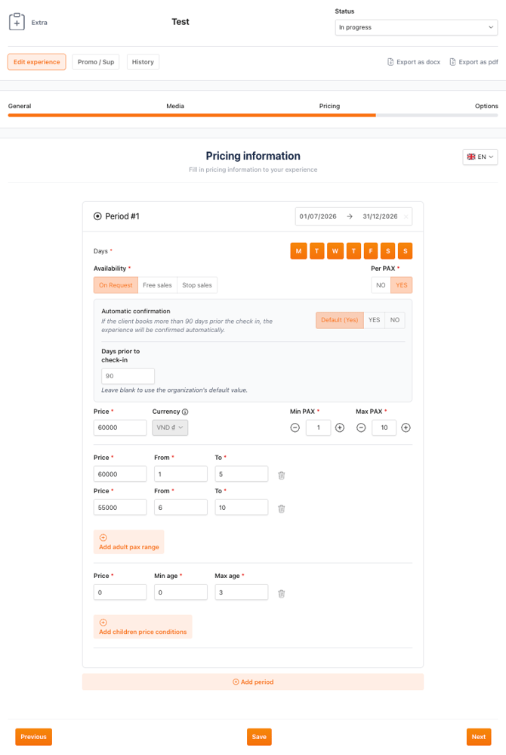Click Export as docx
506x755 pixels.
click(x=414, y=62)
